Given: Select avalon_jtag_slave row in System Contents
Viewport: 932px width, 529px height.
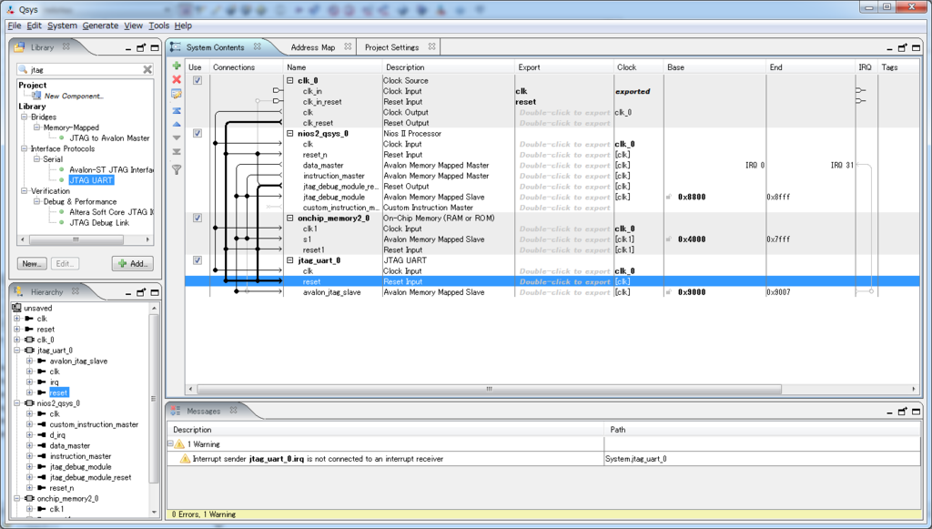Looking at the screenshot, I should pyautogui.click(x=552, y=292).
